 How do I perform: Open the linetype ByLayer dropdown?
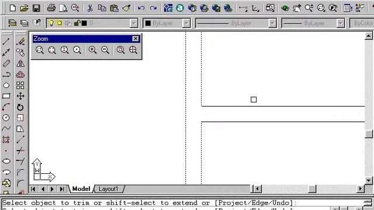pyautogui.click(x=272, y=23)
